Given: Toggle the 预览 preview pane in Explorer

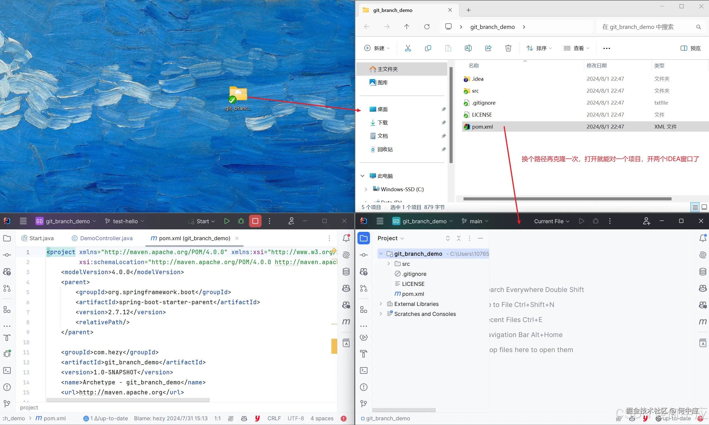Looking at the screenshot, I should coord(690,48).
